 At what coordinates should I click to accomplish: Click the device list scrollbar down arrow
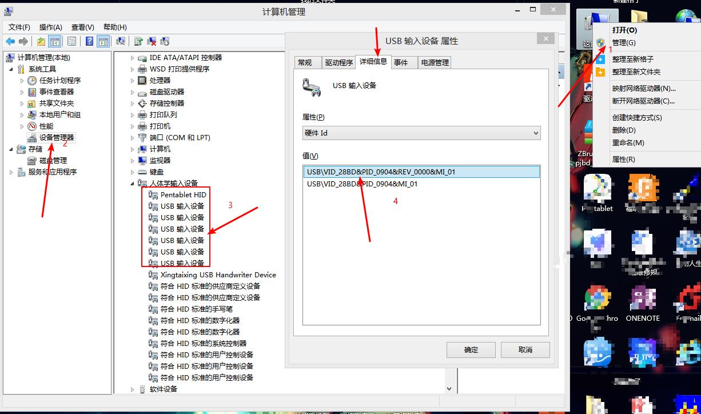tap(449, 388)
